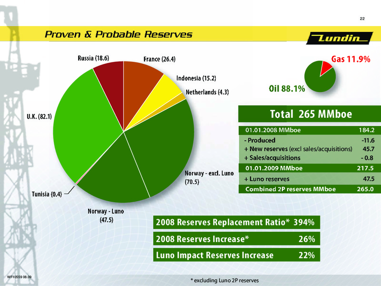Click the Lundin logo
Viewport: 381px width, 286px height.
[340, 38]
